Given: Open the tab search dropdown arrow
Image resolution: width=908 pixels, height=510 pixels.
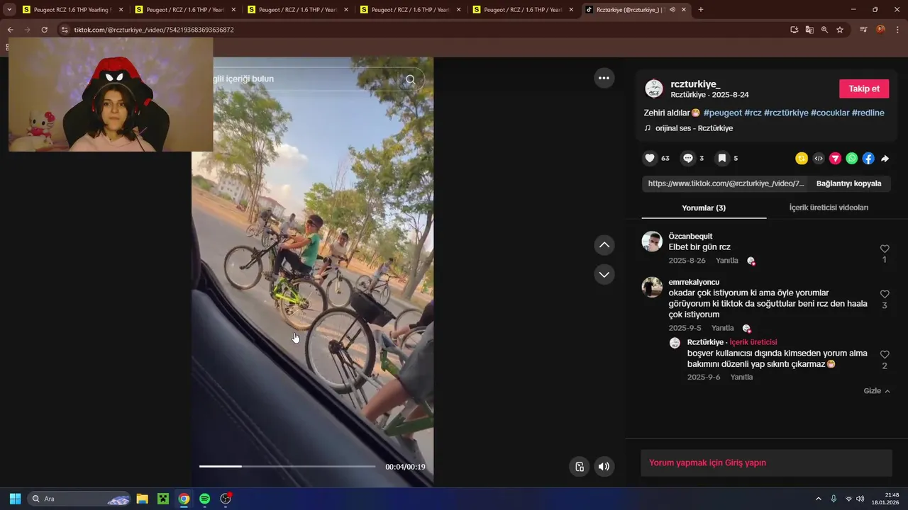Looking at the screenshot, I should coord(9,10).
